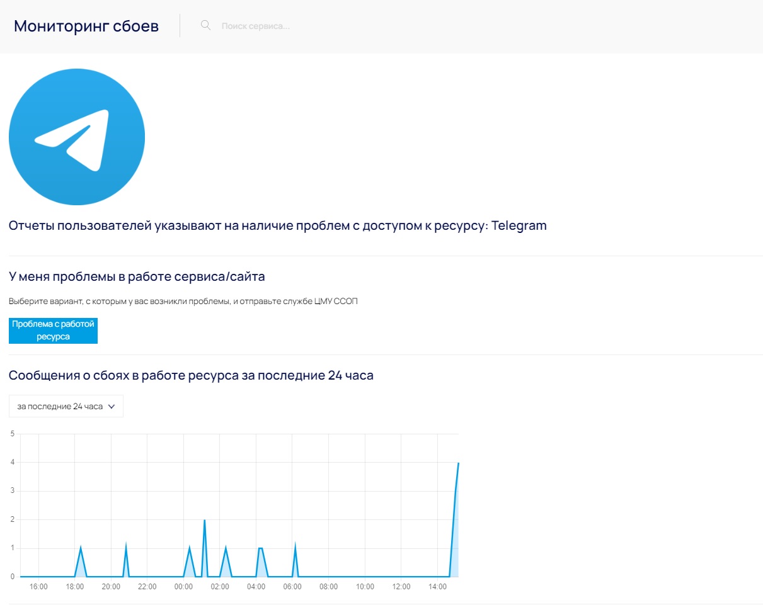The image size is (763, 605).
Task: Click the two-report peak after 01:00
Action: pos(205,520)
